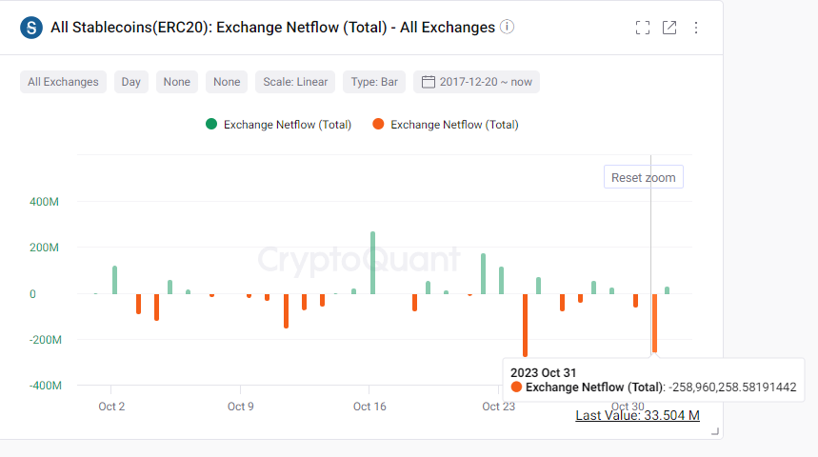The image size is (818, 457).
Task: Open the Day interval dropdown
Action: tap(131, 82)
